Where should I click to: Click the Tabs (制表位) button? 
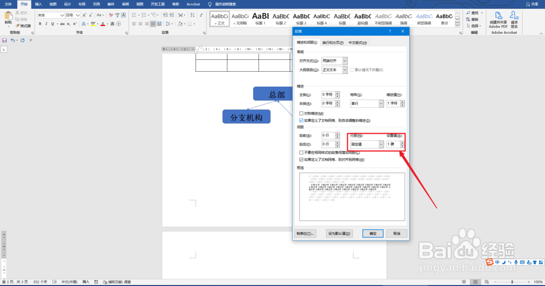[305, 234]
